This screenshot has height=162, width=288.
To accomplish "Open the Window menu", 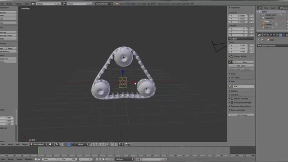I will [x=18, y=4].
